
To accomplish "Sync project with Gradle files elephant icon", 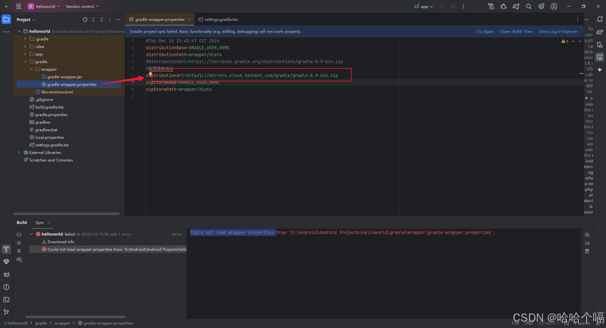I will tap(516, 6).
